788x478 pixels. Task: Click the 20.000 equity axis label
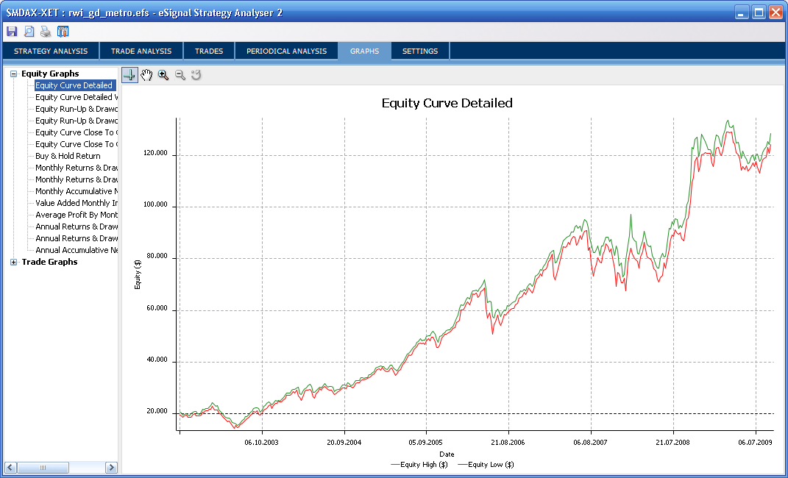[x=157, y=411]
